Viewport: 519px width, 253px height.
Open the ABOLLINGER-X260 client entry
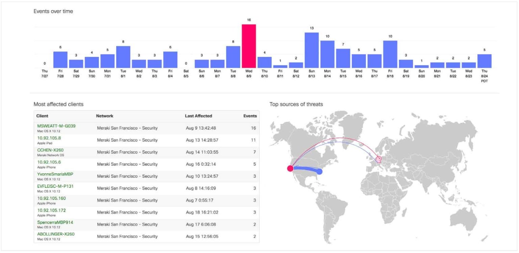tap(56, 234)
